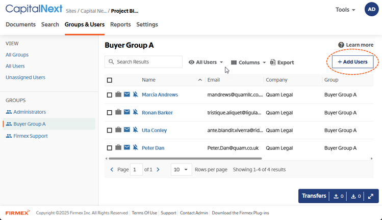Expand the Transfers panel with arrow icon
382x220 pixels.
[x=371, y=196]
